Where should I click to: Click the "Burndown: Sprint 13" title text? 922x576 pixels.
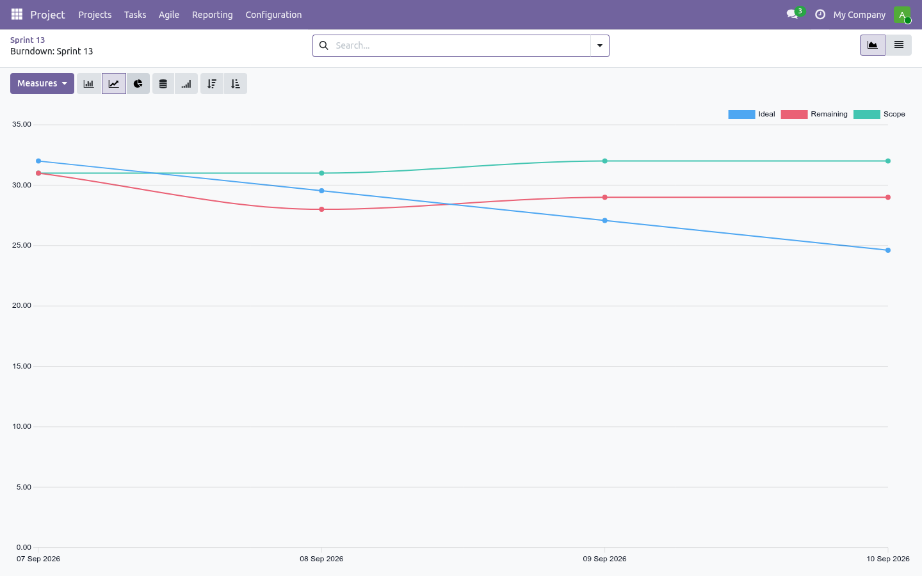tap(52, 51)
